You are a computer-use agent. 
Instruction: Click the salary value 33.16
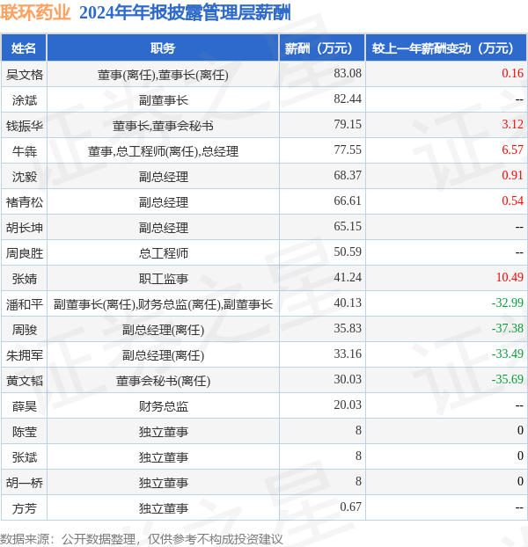[x=348, y=354]
